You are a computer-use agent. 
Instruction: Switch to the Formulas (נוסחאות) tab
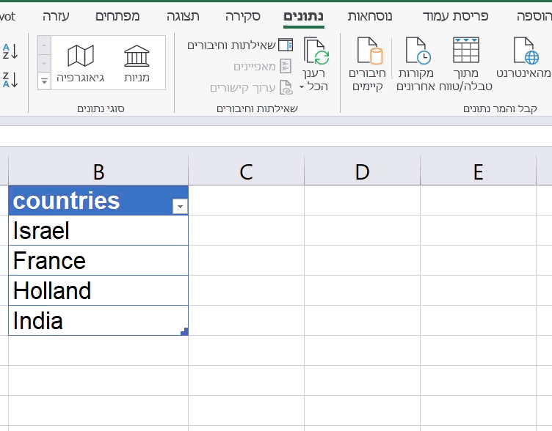click(x=370, y=16)
